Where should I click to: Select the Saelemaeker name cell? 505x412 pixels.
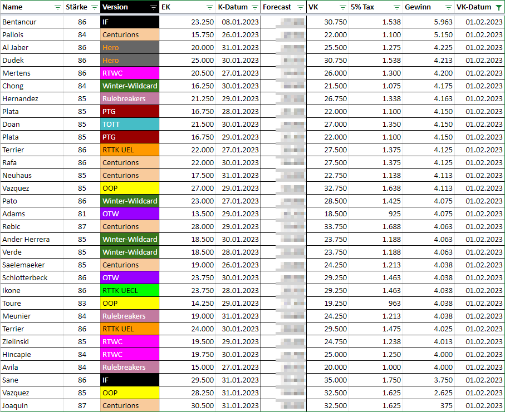coord(32,265)
